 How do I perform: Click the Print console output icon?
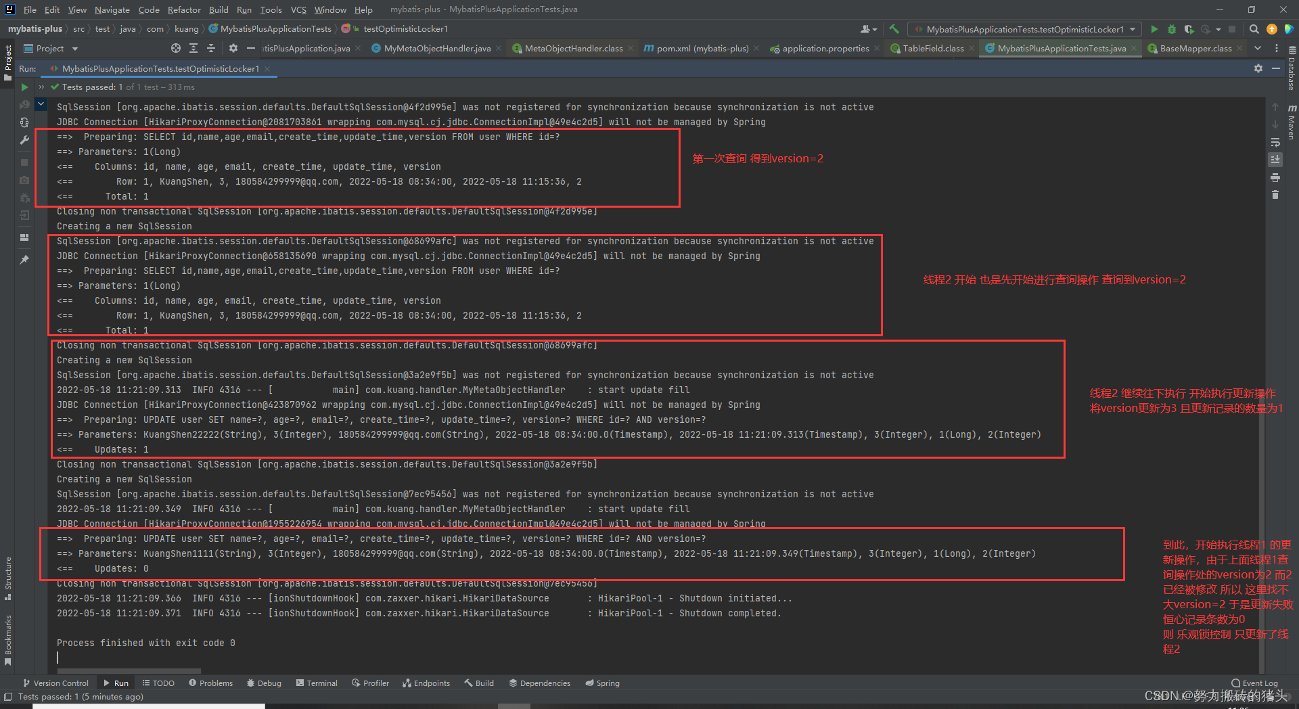tap(1275, 177)
